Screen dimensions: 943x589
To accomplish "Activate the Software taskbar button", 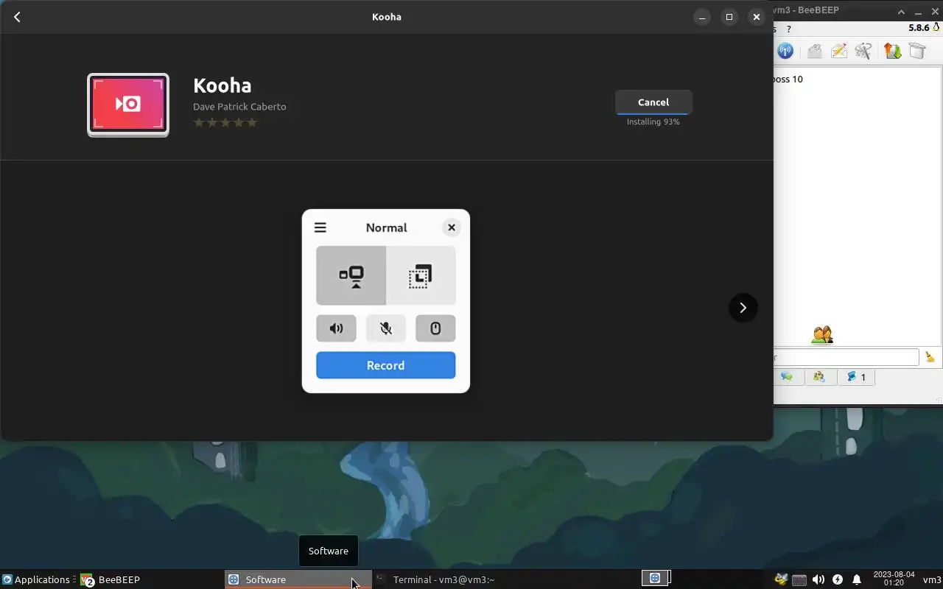I will [298, 579].
